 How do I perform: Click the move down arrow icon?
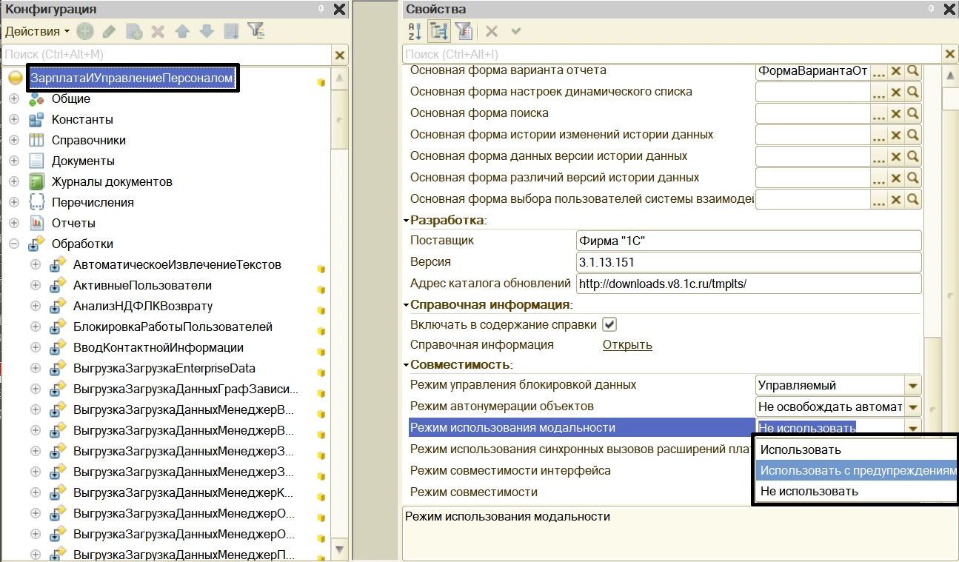[207, 31]
